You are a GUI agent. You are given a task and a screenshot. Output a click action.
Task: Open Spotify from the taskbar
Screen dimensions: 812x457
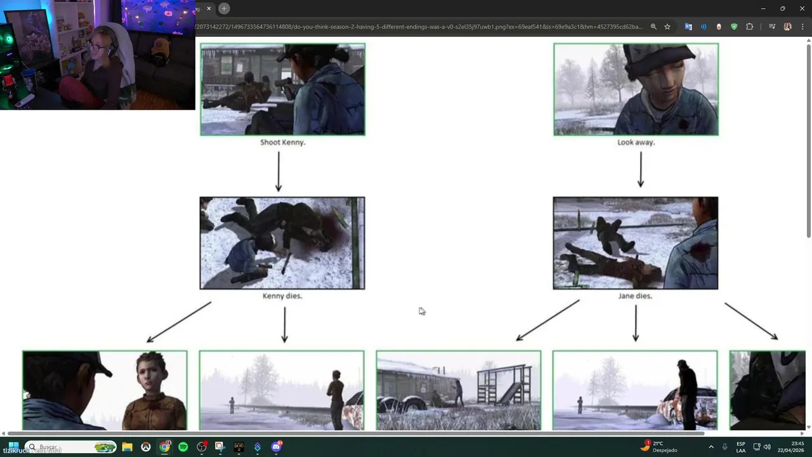183,447
